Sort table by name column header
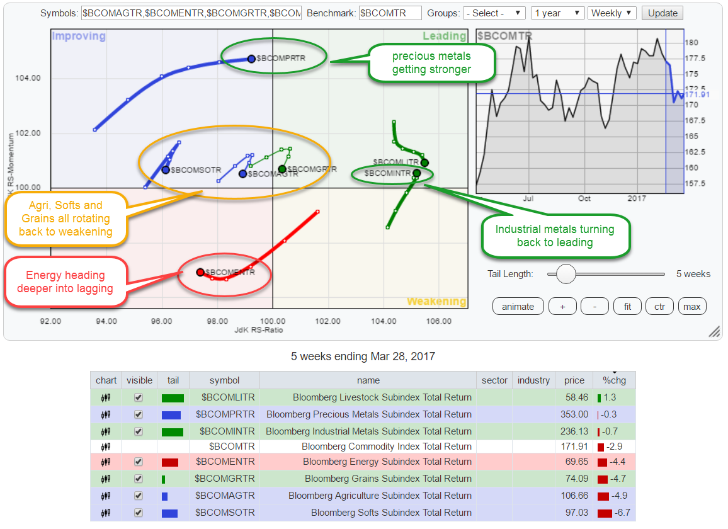 [x=368, y=380]
